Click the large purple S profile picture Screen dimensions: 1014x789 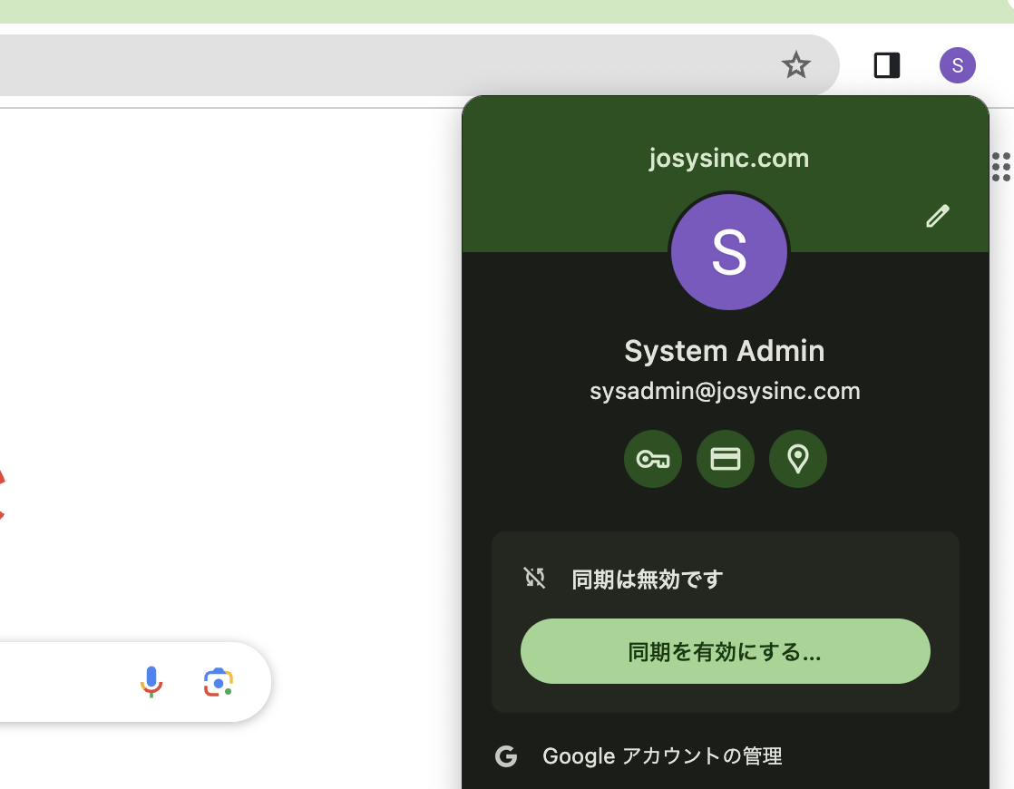pos(728,252)
